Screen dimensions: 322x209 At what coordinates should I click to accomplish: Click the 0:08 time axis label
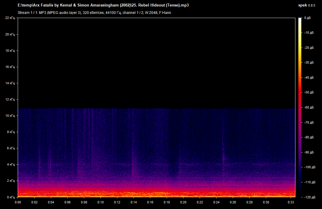tap(84, 202)
